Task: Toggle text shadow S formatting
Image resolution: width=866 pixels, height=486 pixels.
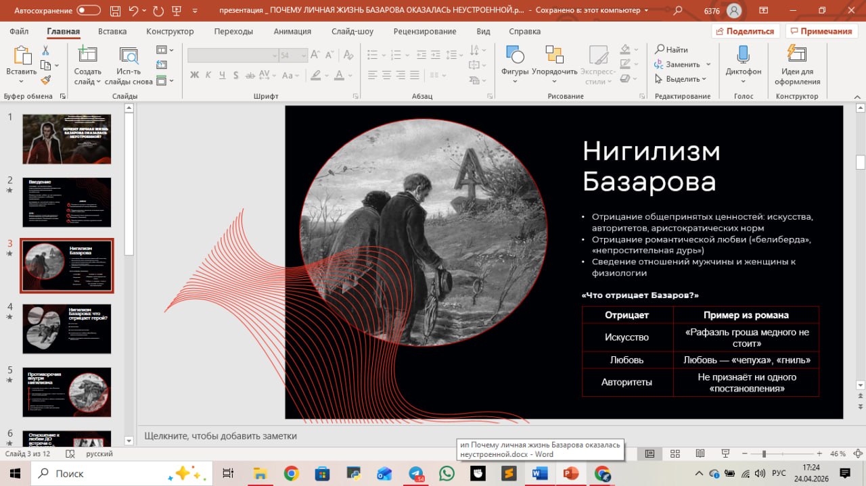Action: click(x=237, y=75)
